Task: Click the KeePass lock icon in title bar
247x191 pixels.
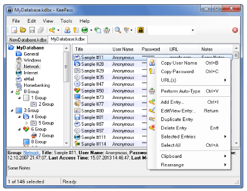Action: [x=9, y=10]
